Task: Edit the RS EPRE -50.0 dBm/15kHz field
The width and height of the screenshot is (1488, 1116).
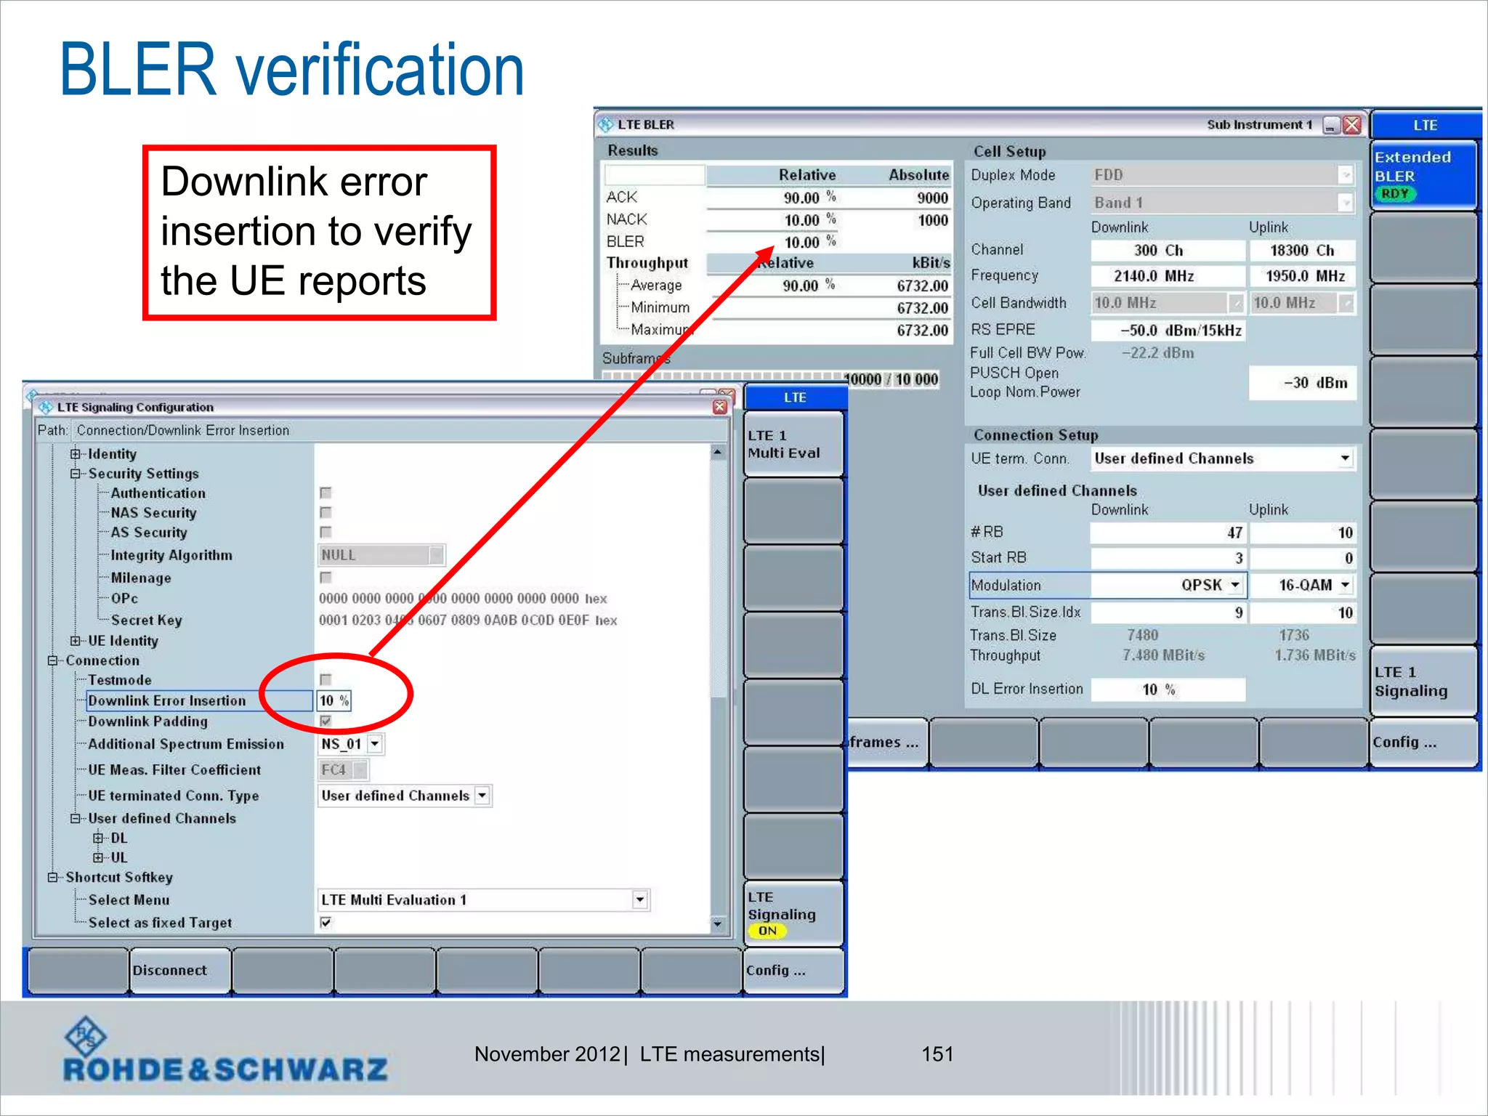Action: pyautogui.click(x=1168, y=330)
